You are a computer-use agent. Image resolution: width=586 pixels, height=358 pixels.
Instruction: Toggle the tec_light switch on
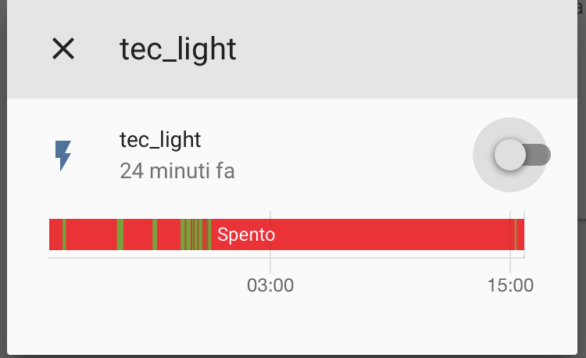[x=522, y=155]
